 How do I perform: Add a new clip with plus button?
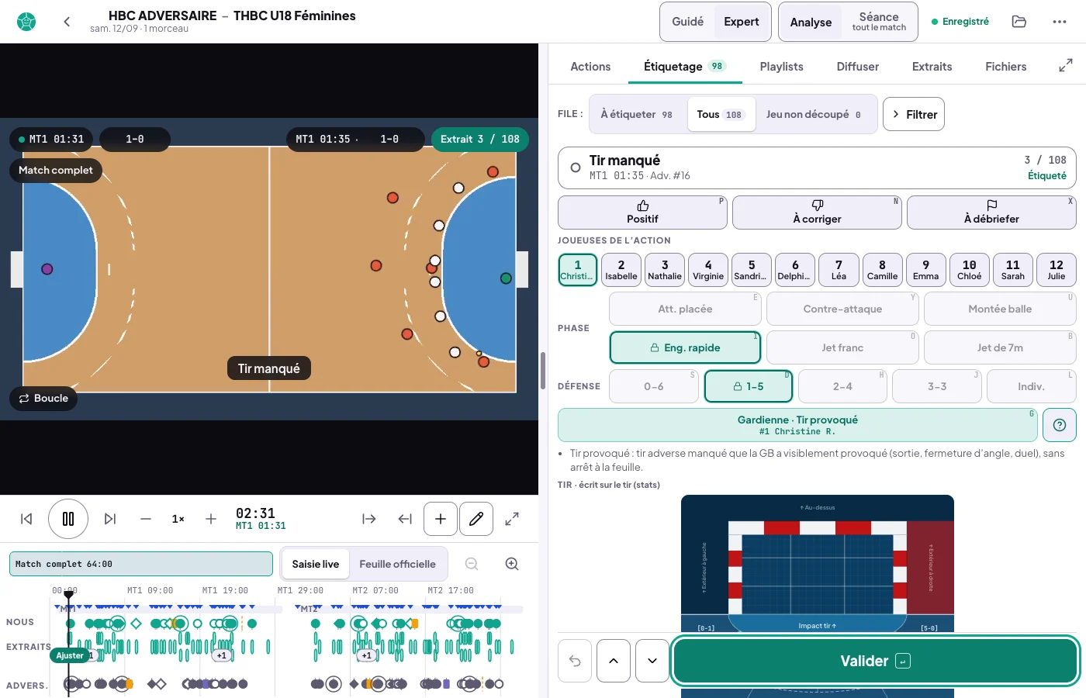click(x=441, y=519)
